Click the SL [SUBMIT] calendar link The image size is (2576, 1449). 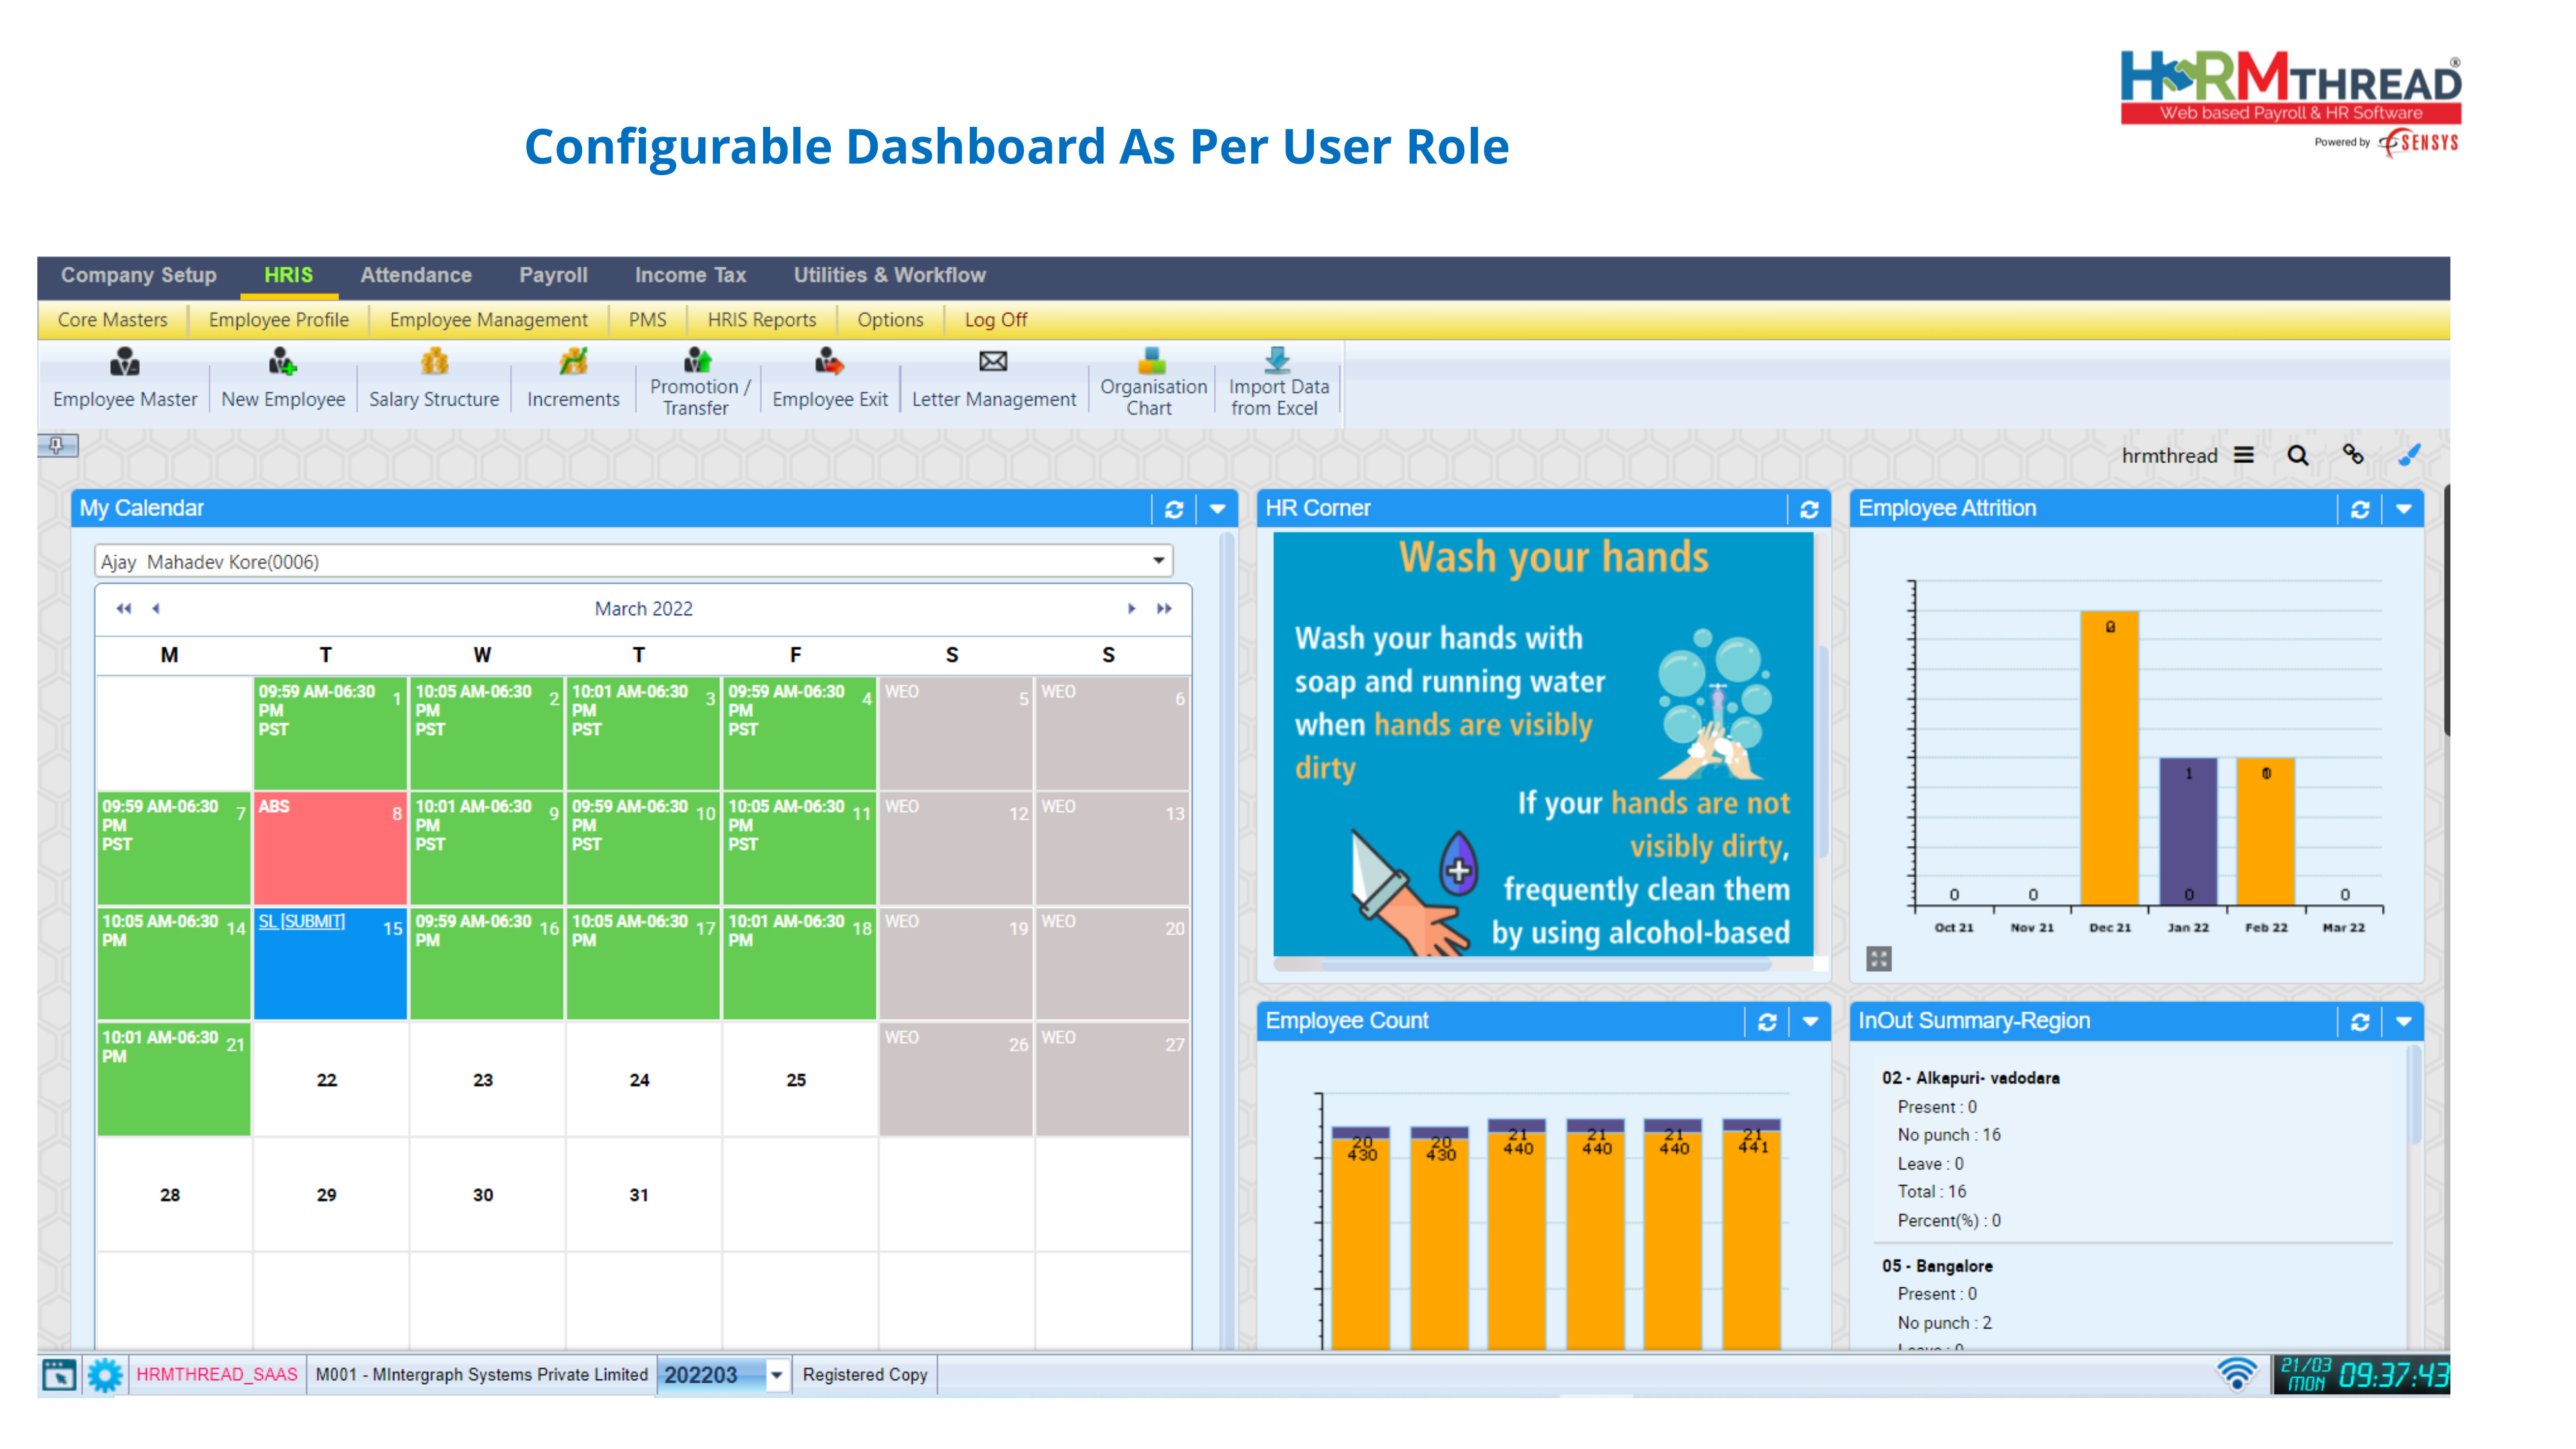[x=302, y=921]
